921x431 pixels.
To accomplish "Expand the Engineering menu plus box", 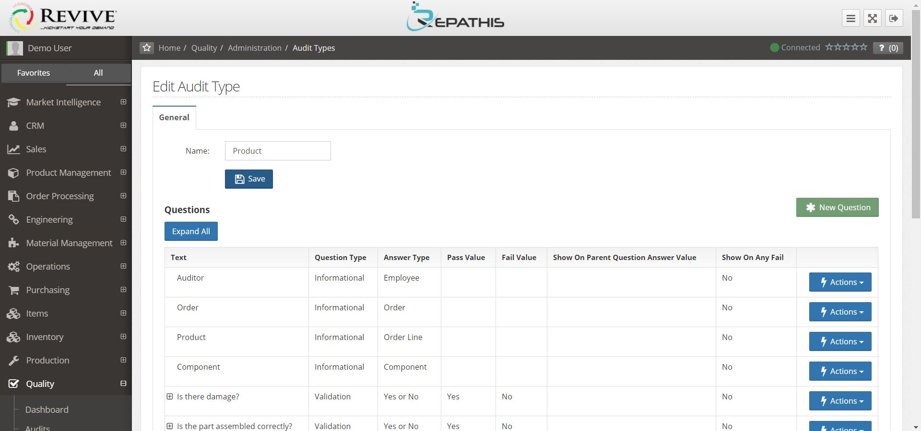I will click(x=123, y=219).
